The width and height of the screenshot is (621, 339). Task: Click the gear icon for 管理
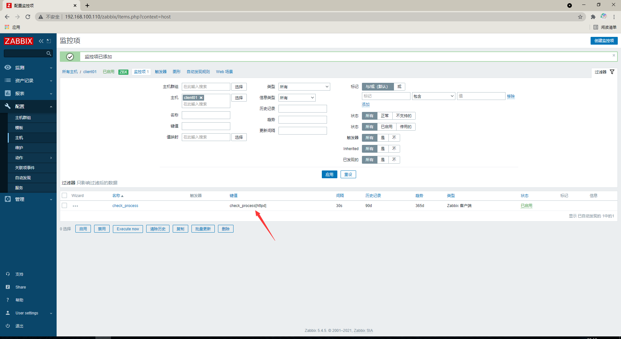(8, 199)
